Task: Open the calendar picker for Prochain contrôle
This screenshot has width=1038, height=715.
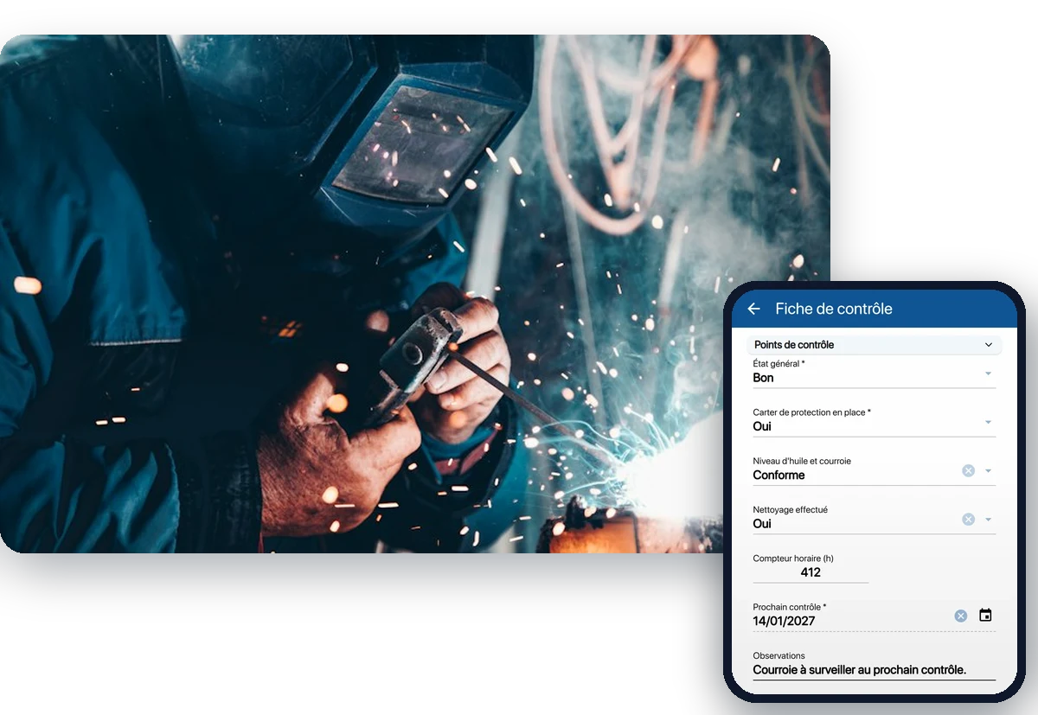Action: (x=985, y=616)
